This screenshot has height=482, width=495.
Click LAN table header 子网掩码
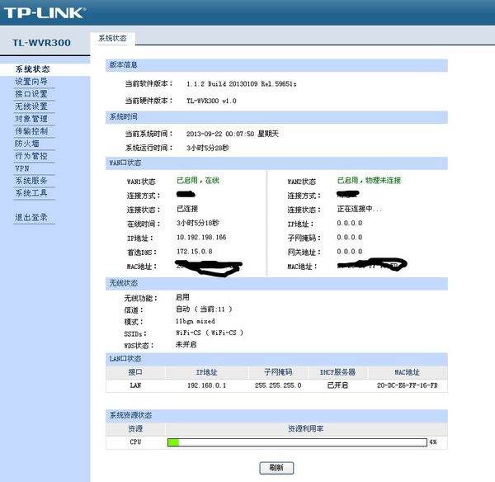pos(278,372)
